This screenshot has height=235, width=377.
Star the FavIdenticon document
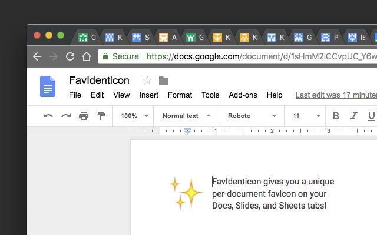[x=147, y=80]
